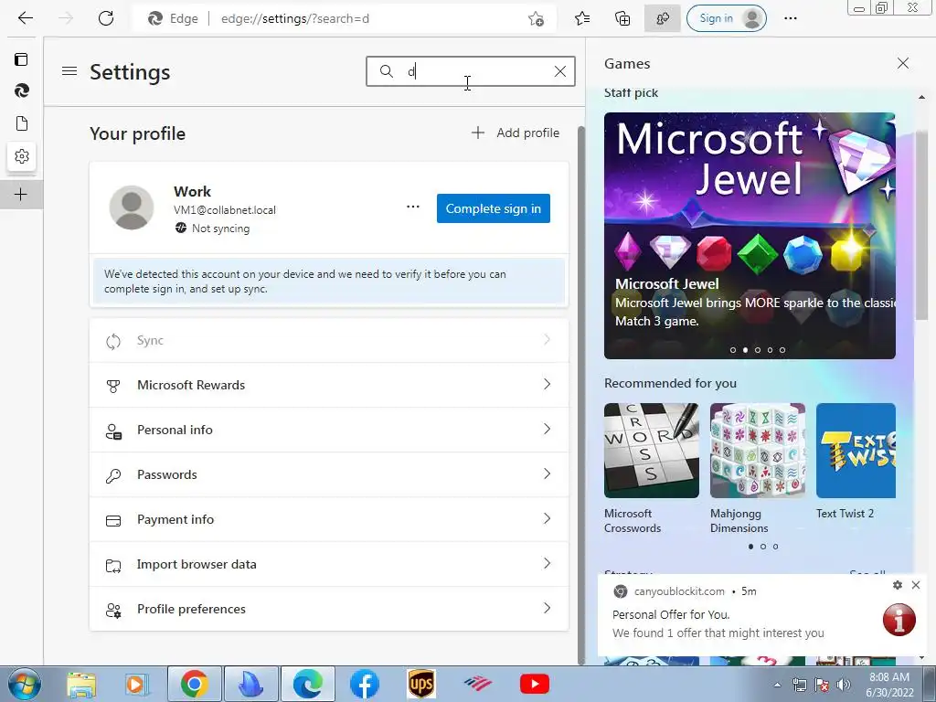This screenshot has width=936, height=702.
Task: Select first dot of staff pick carousel
Action: [733, 350]
